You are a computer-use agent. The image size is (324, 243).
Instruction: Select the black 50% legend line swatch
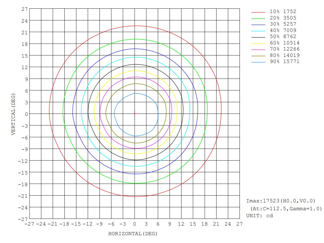pyautogui.click(x=258, y=37)
